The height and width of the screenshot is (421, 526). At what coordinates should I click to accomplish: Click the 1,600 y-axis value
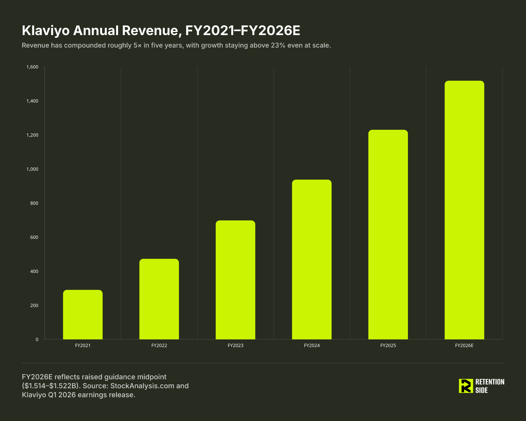coord(32,67)
